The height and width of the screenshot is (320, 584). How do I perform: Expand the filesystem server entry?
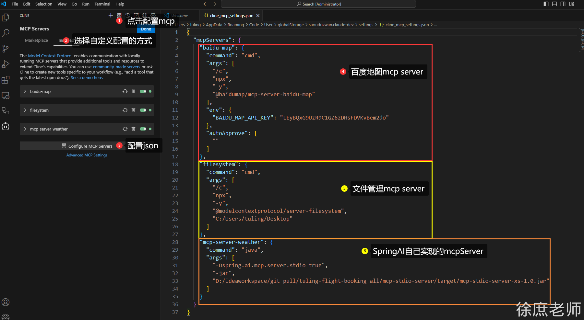click(25, 110)
